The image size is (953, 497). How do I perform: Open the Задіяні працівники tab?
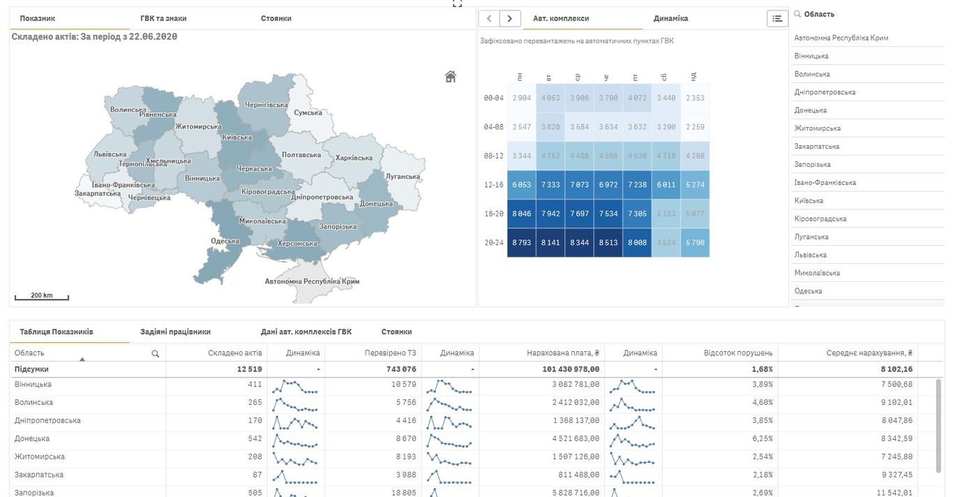point(175,332)
